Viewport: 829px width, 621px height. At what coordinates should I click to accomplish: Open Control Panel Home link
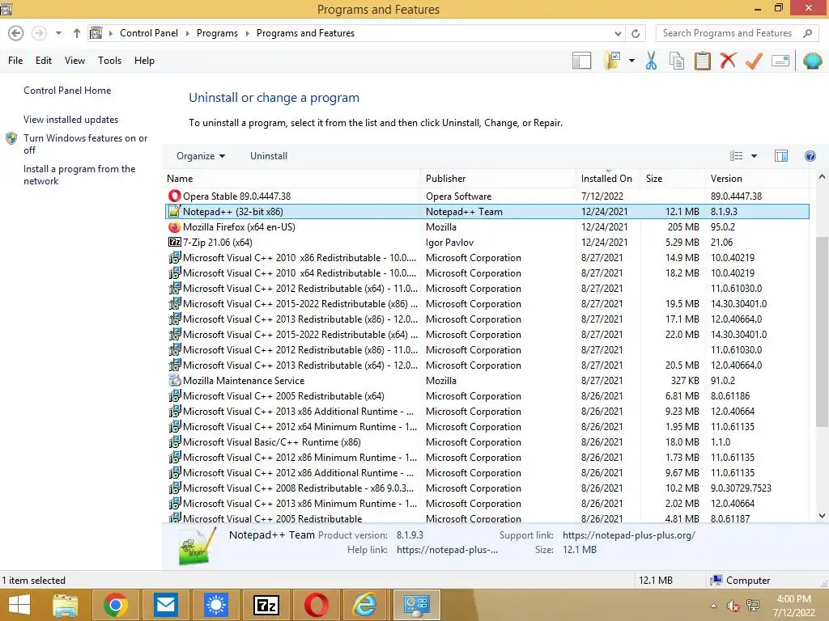coord(67,91)
